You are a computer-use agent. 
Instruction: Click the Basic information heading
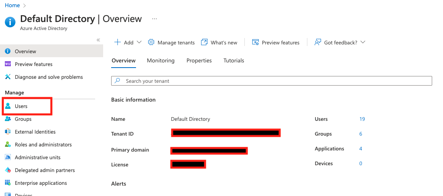pos(133,100)
